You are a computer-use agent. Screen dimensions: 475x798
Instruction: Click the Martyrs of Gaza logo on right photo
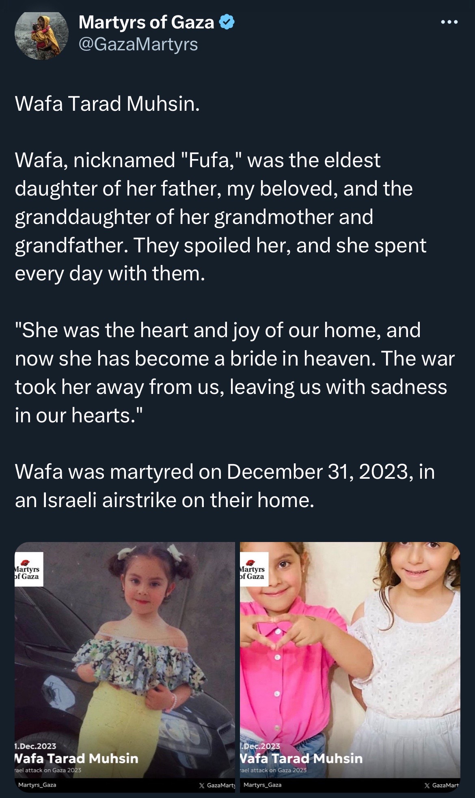[x=254, y=569]
